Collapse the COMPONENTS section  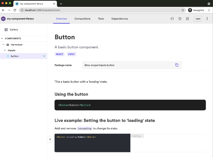(x=2, y=38)
